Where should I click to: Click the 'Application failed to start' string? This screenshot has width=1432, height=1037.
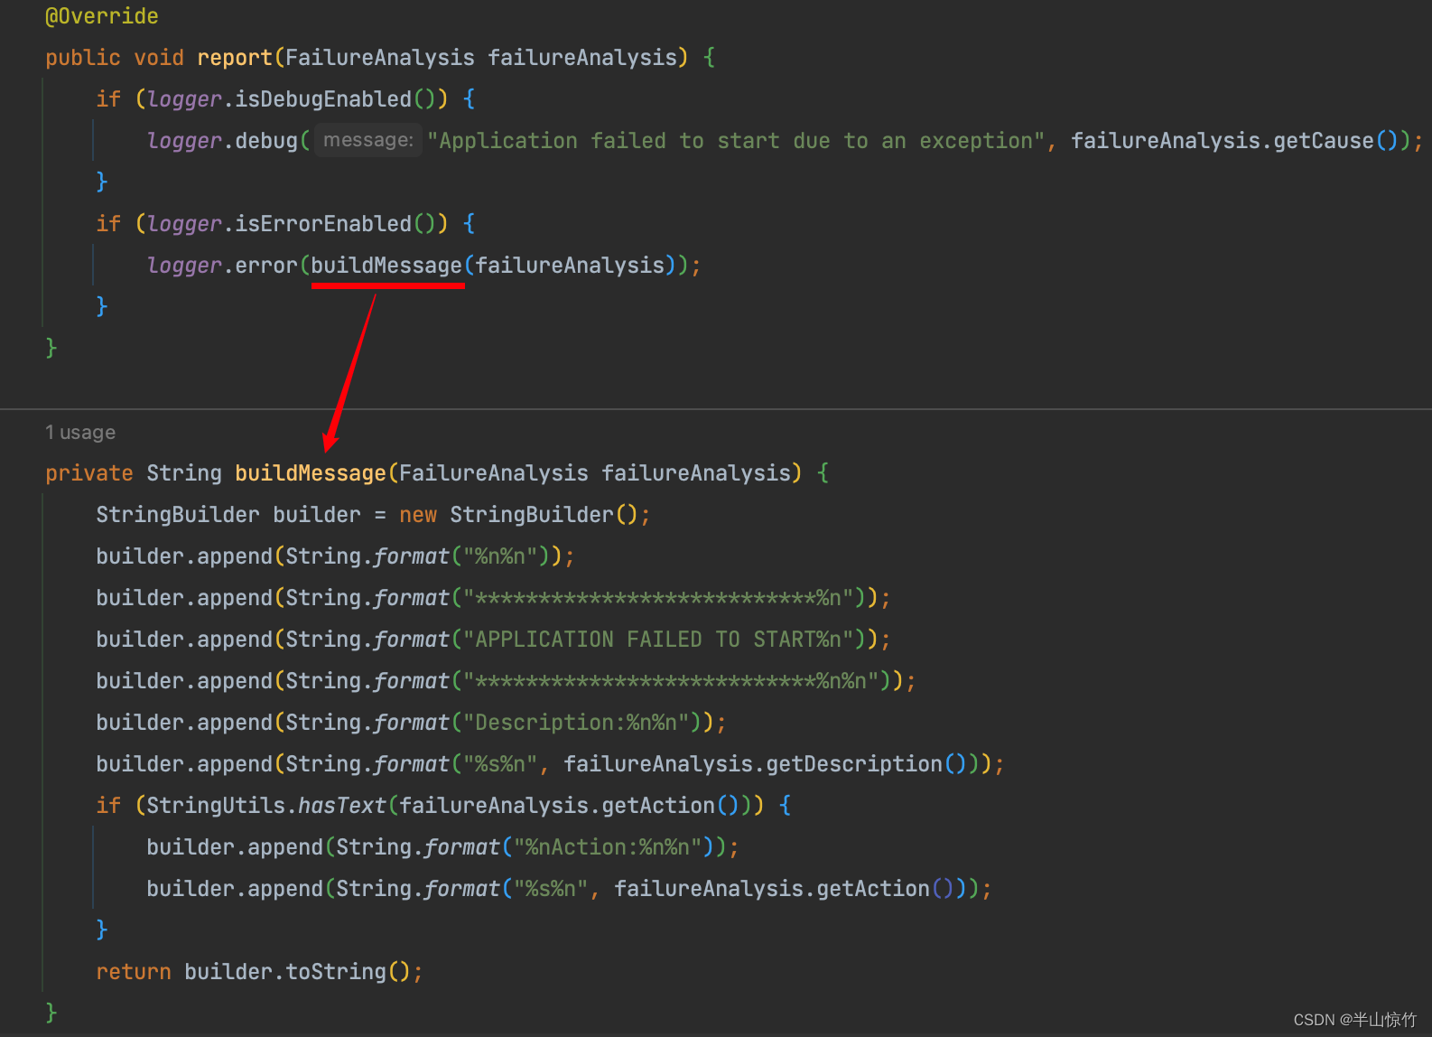736,141
